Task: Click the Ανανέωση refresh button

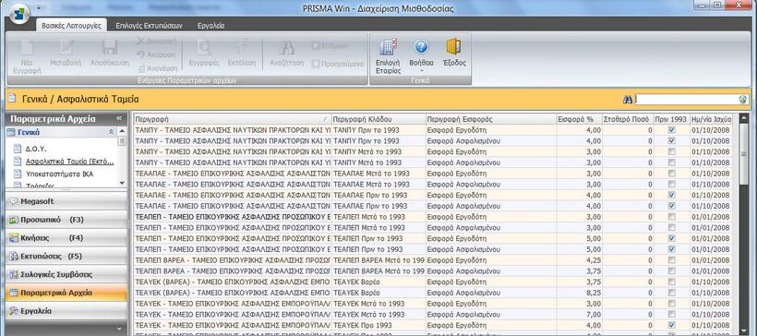Action: point(157,68)
